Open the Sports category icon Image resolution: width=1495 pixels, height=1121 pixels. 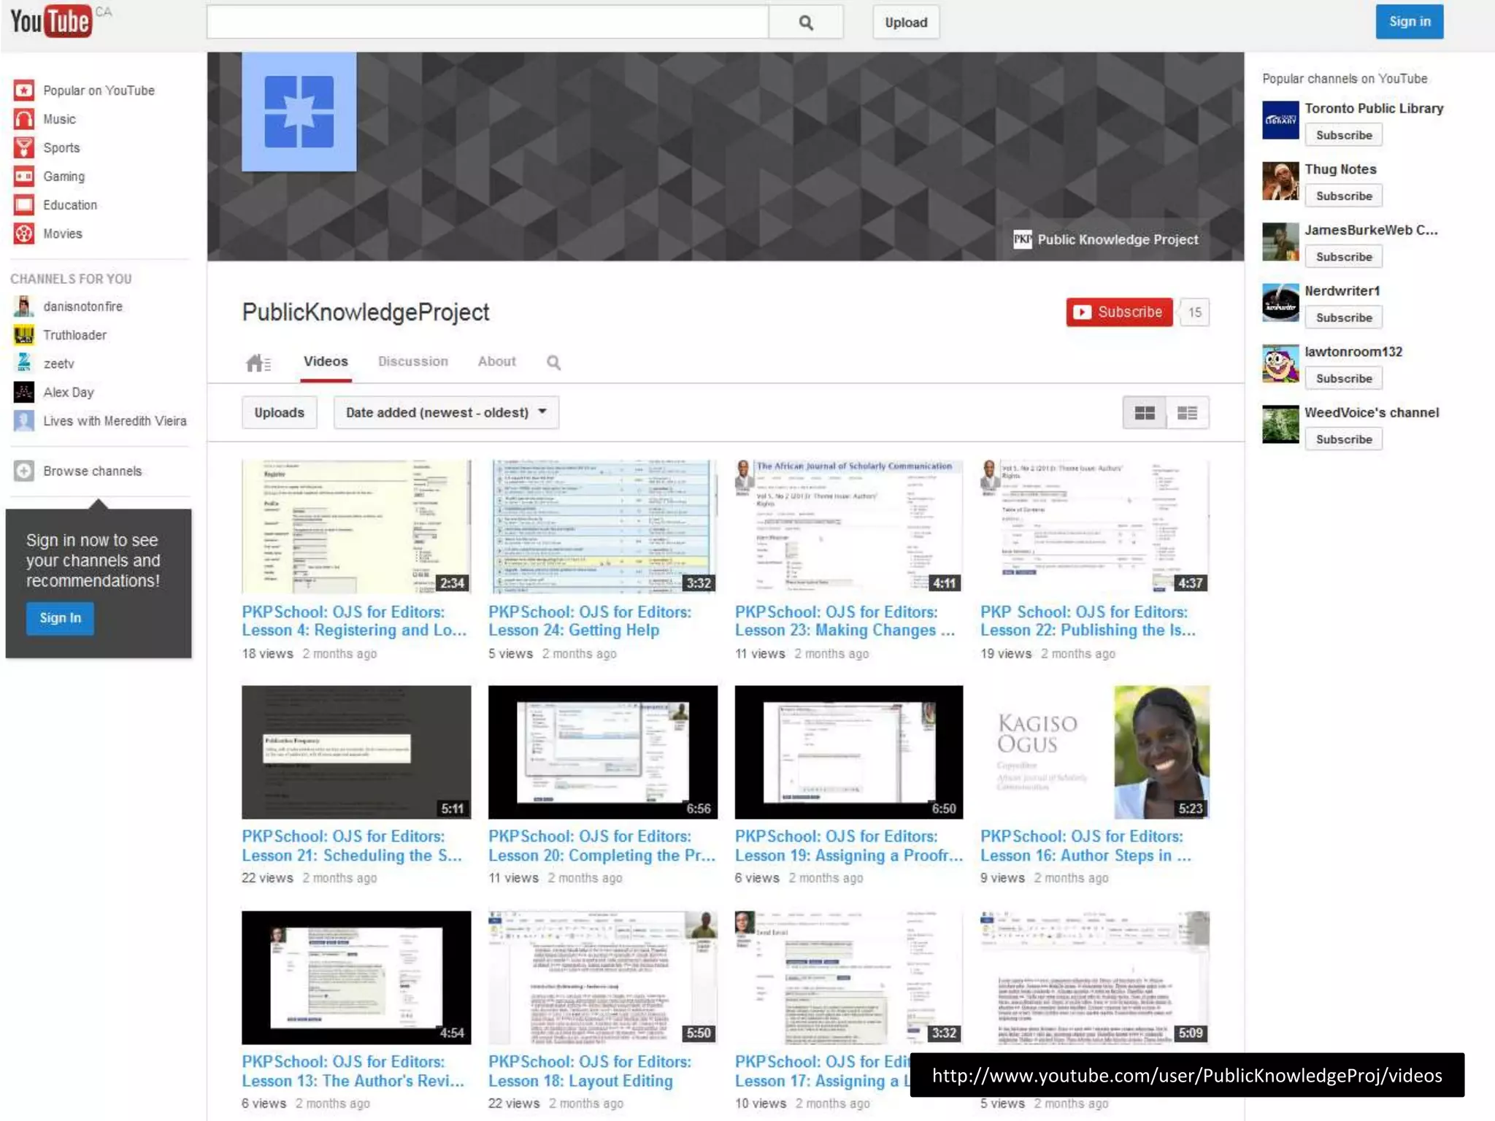(24, 147)
